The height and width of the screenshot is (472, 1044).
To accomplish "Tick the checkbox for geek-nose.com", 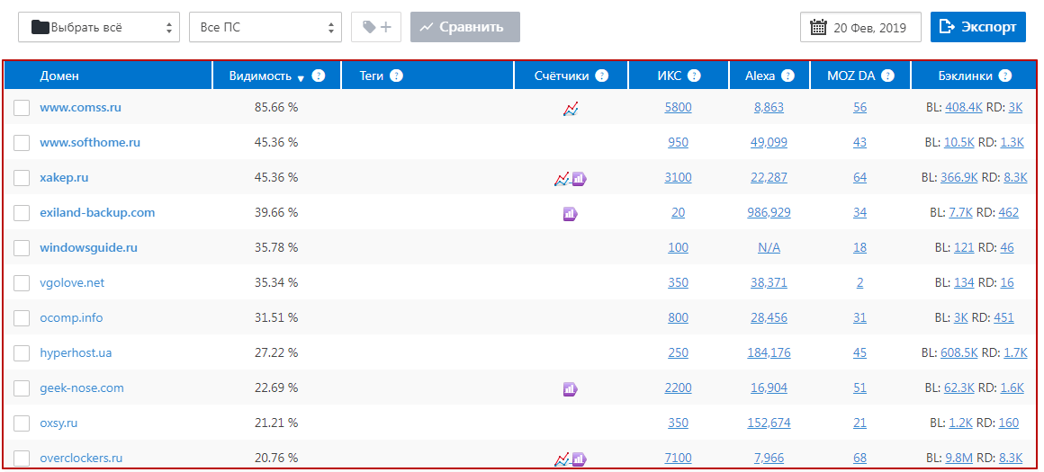I will 22,388.
